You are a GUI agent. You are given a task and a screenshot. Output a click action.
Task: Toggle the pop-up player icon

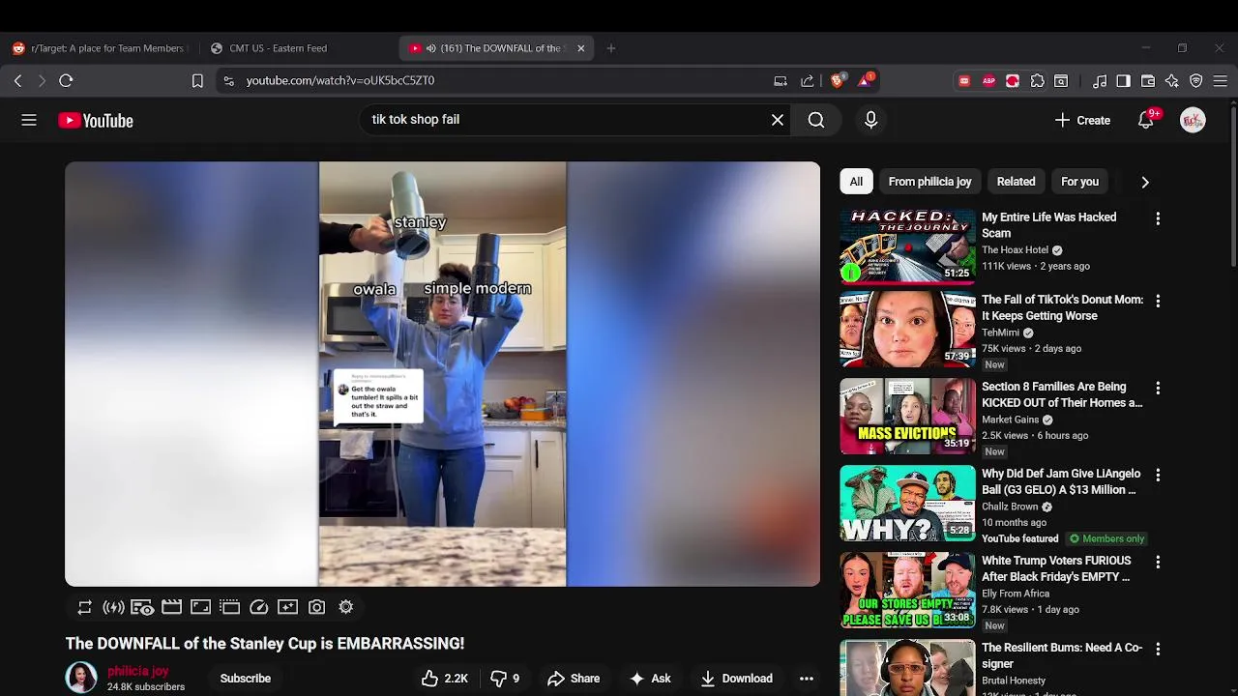[229, 607]
